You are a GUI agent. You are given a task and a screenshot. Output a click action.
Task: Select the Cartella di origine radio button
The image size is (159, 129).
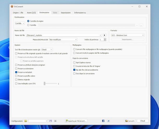[x=28, y=21]
